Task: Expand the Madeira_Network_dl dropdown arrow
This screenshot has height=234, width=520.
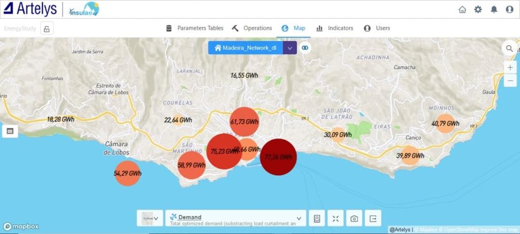Action: (x=289, y=48)
